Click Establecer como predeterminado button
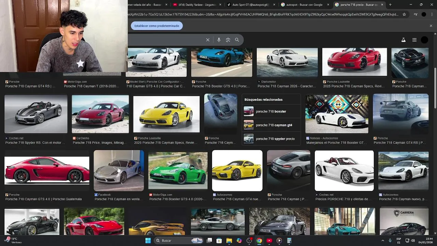Image resolution: width=437 pixels, height=246 pixels. [157, 26]
